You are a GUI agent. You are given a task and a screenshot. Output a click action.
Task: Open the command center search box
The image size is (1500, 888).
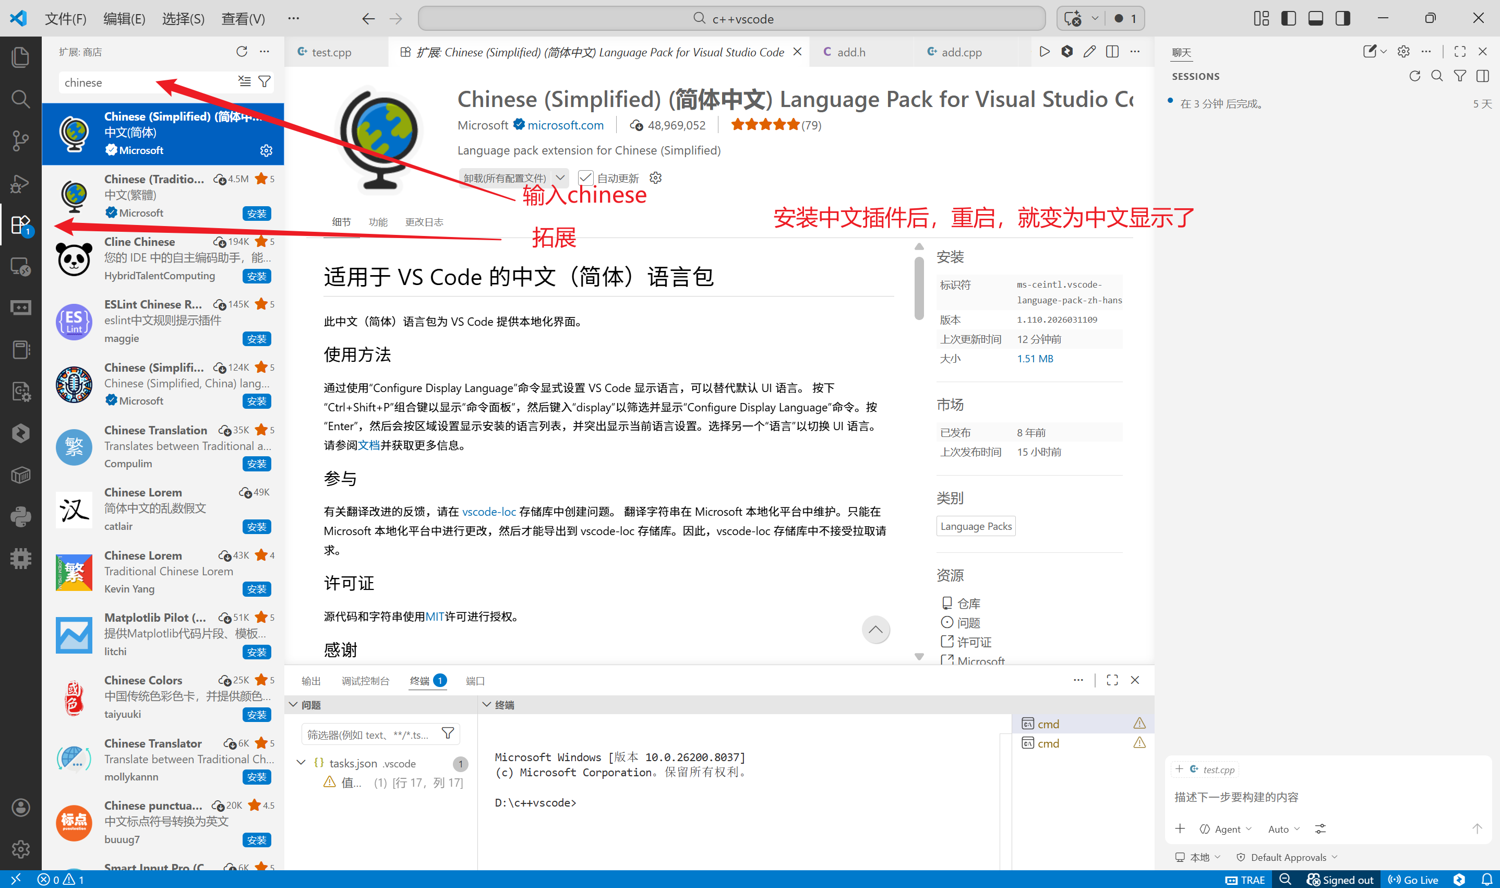pyautogui.click(x=732, y=19)
